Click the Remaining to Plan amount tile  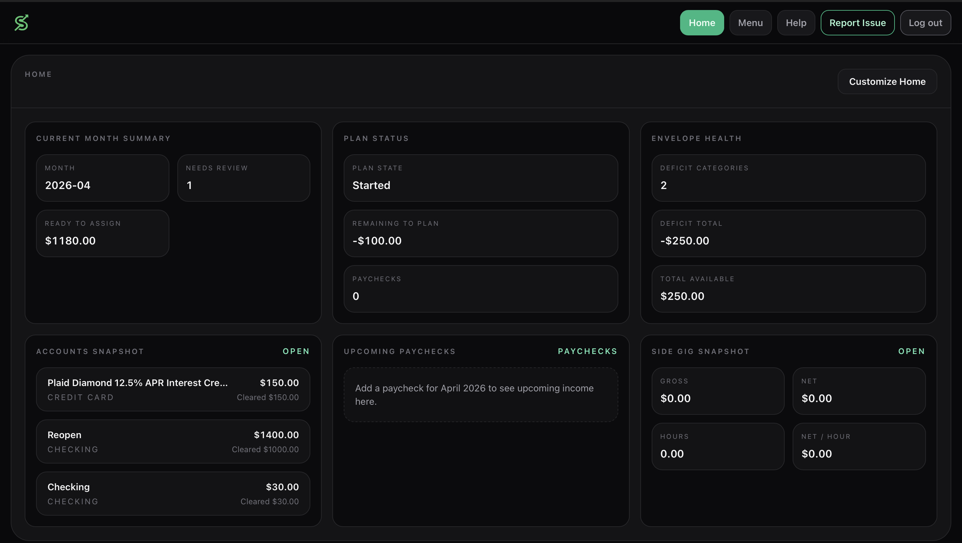click(481, 233)
